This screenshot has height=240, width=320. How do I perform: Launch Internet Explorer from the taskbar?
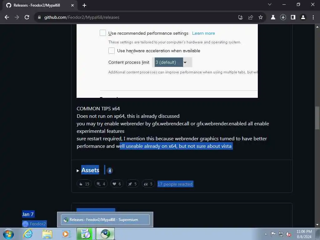[28, 234]
